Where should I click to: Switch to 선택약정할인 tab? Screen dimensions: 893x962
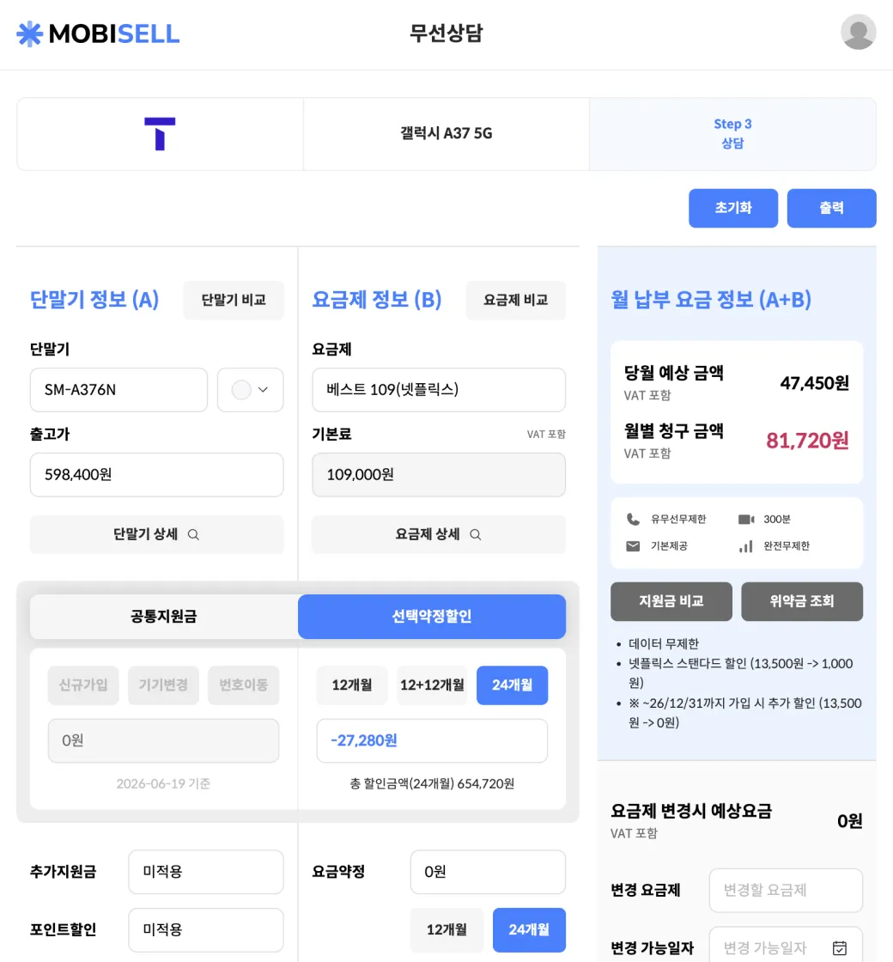[x=432, y=616]
